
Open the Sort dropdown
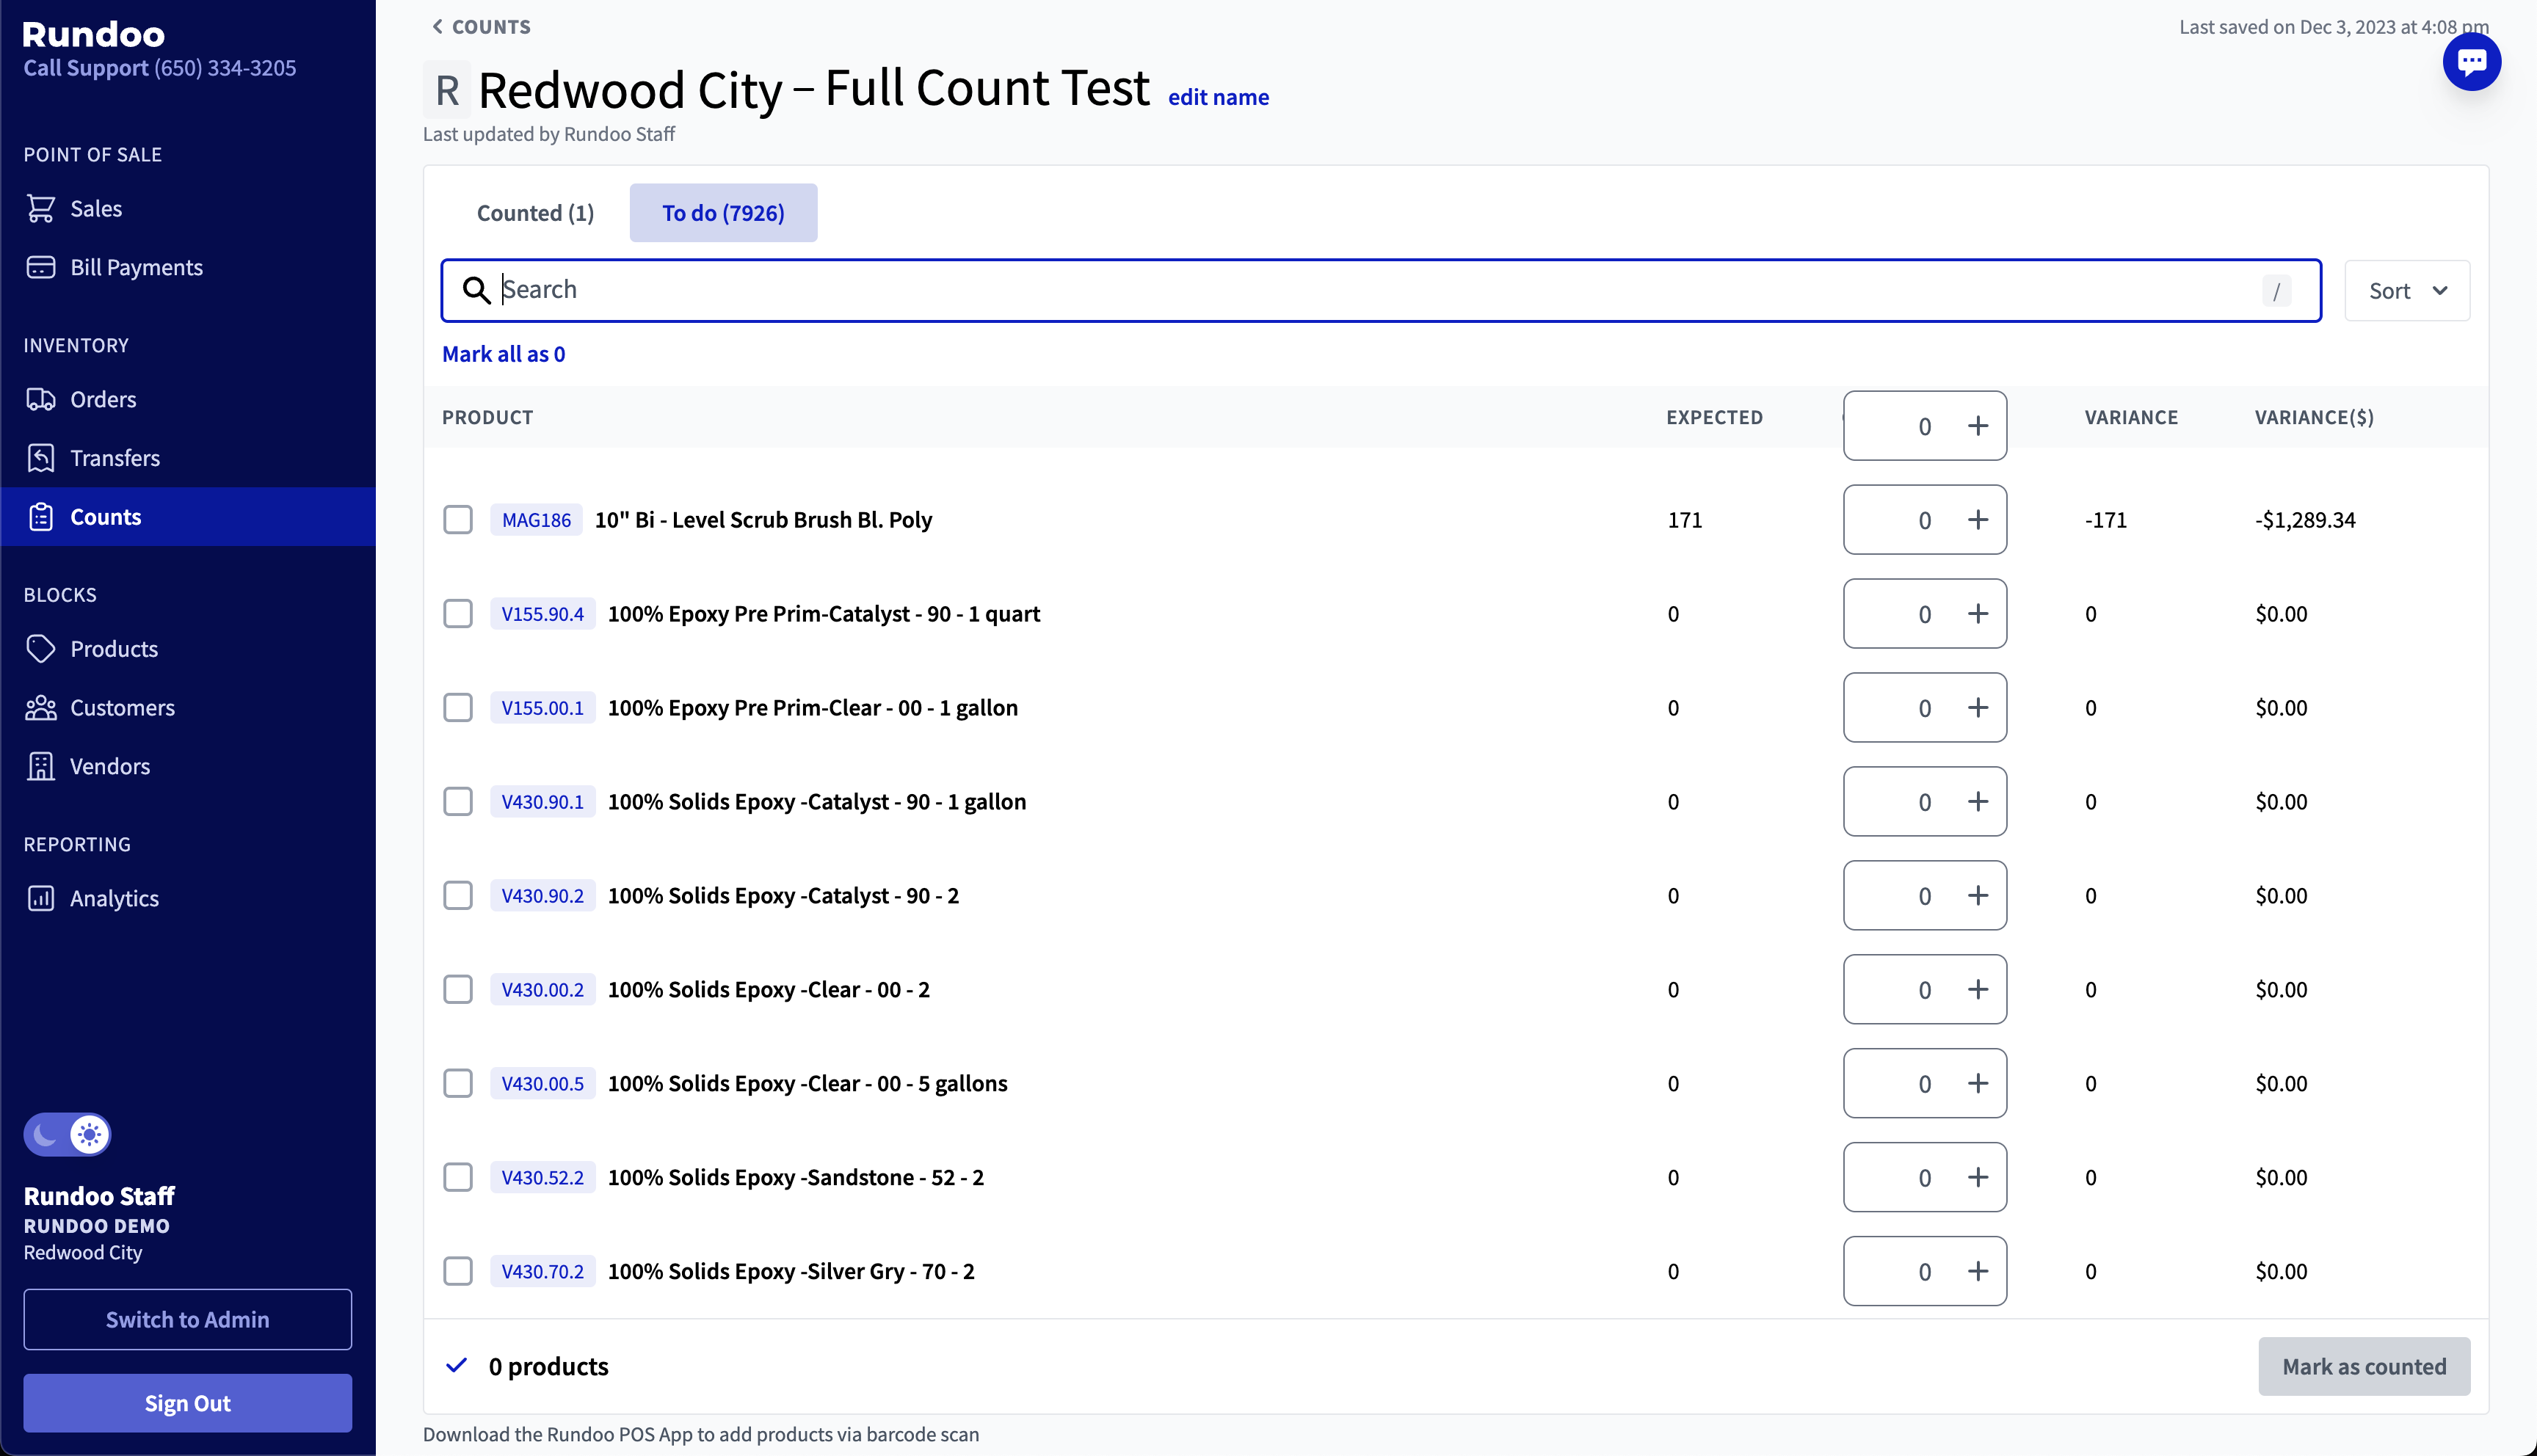coord(2406,291)
